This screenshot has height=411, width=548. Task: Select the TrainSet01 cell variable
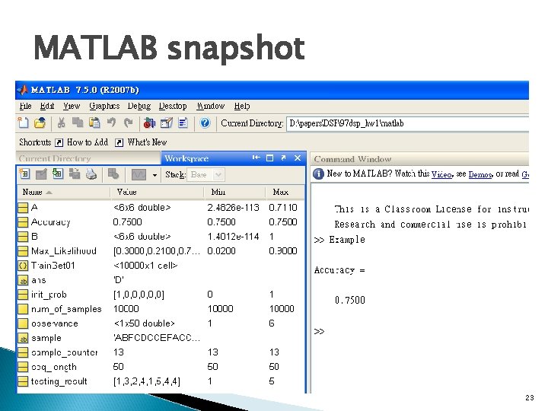click(x=161, y=266)
